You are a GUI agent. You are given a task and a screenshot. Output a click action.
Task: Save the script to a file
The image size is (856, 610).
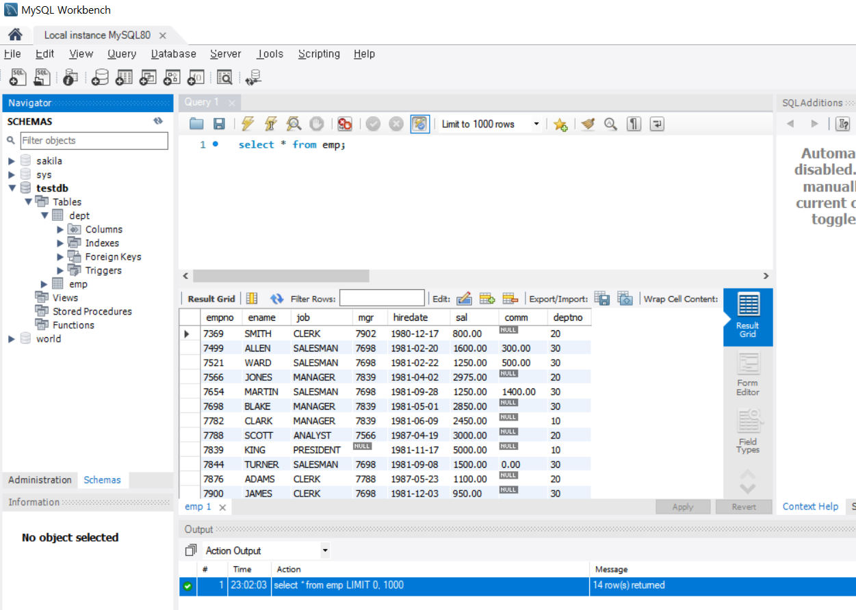coord(219,124)
